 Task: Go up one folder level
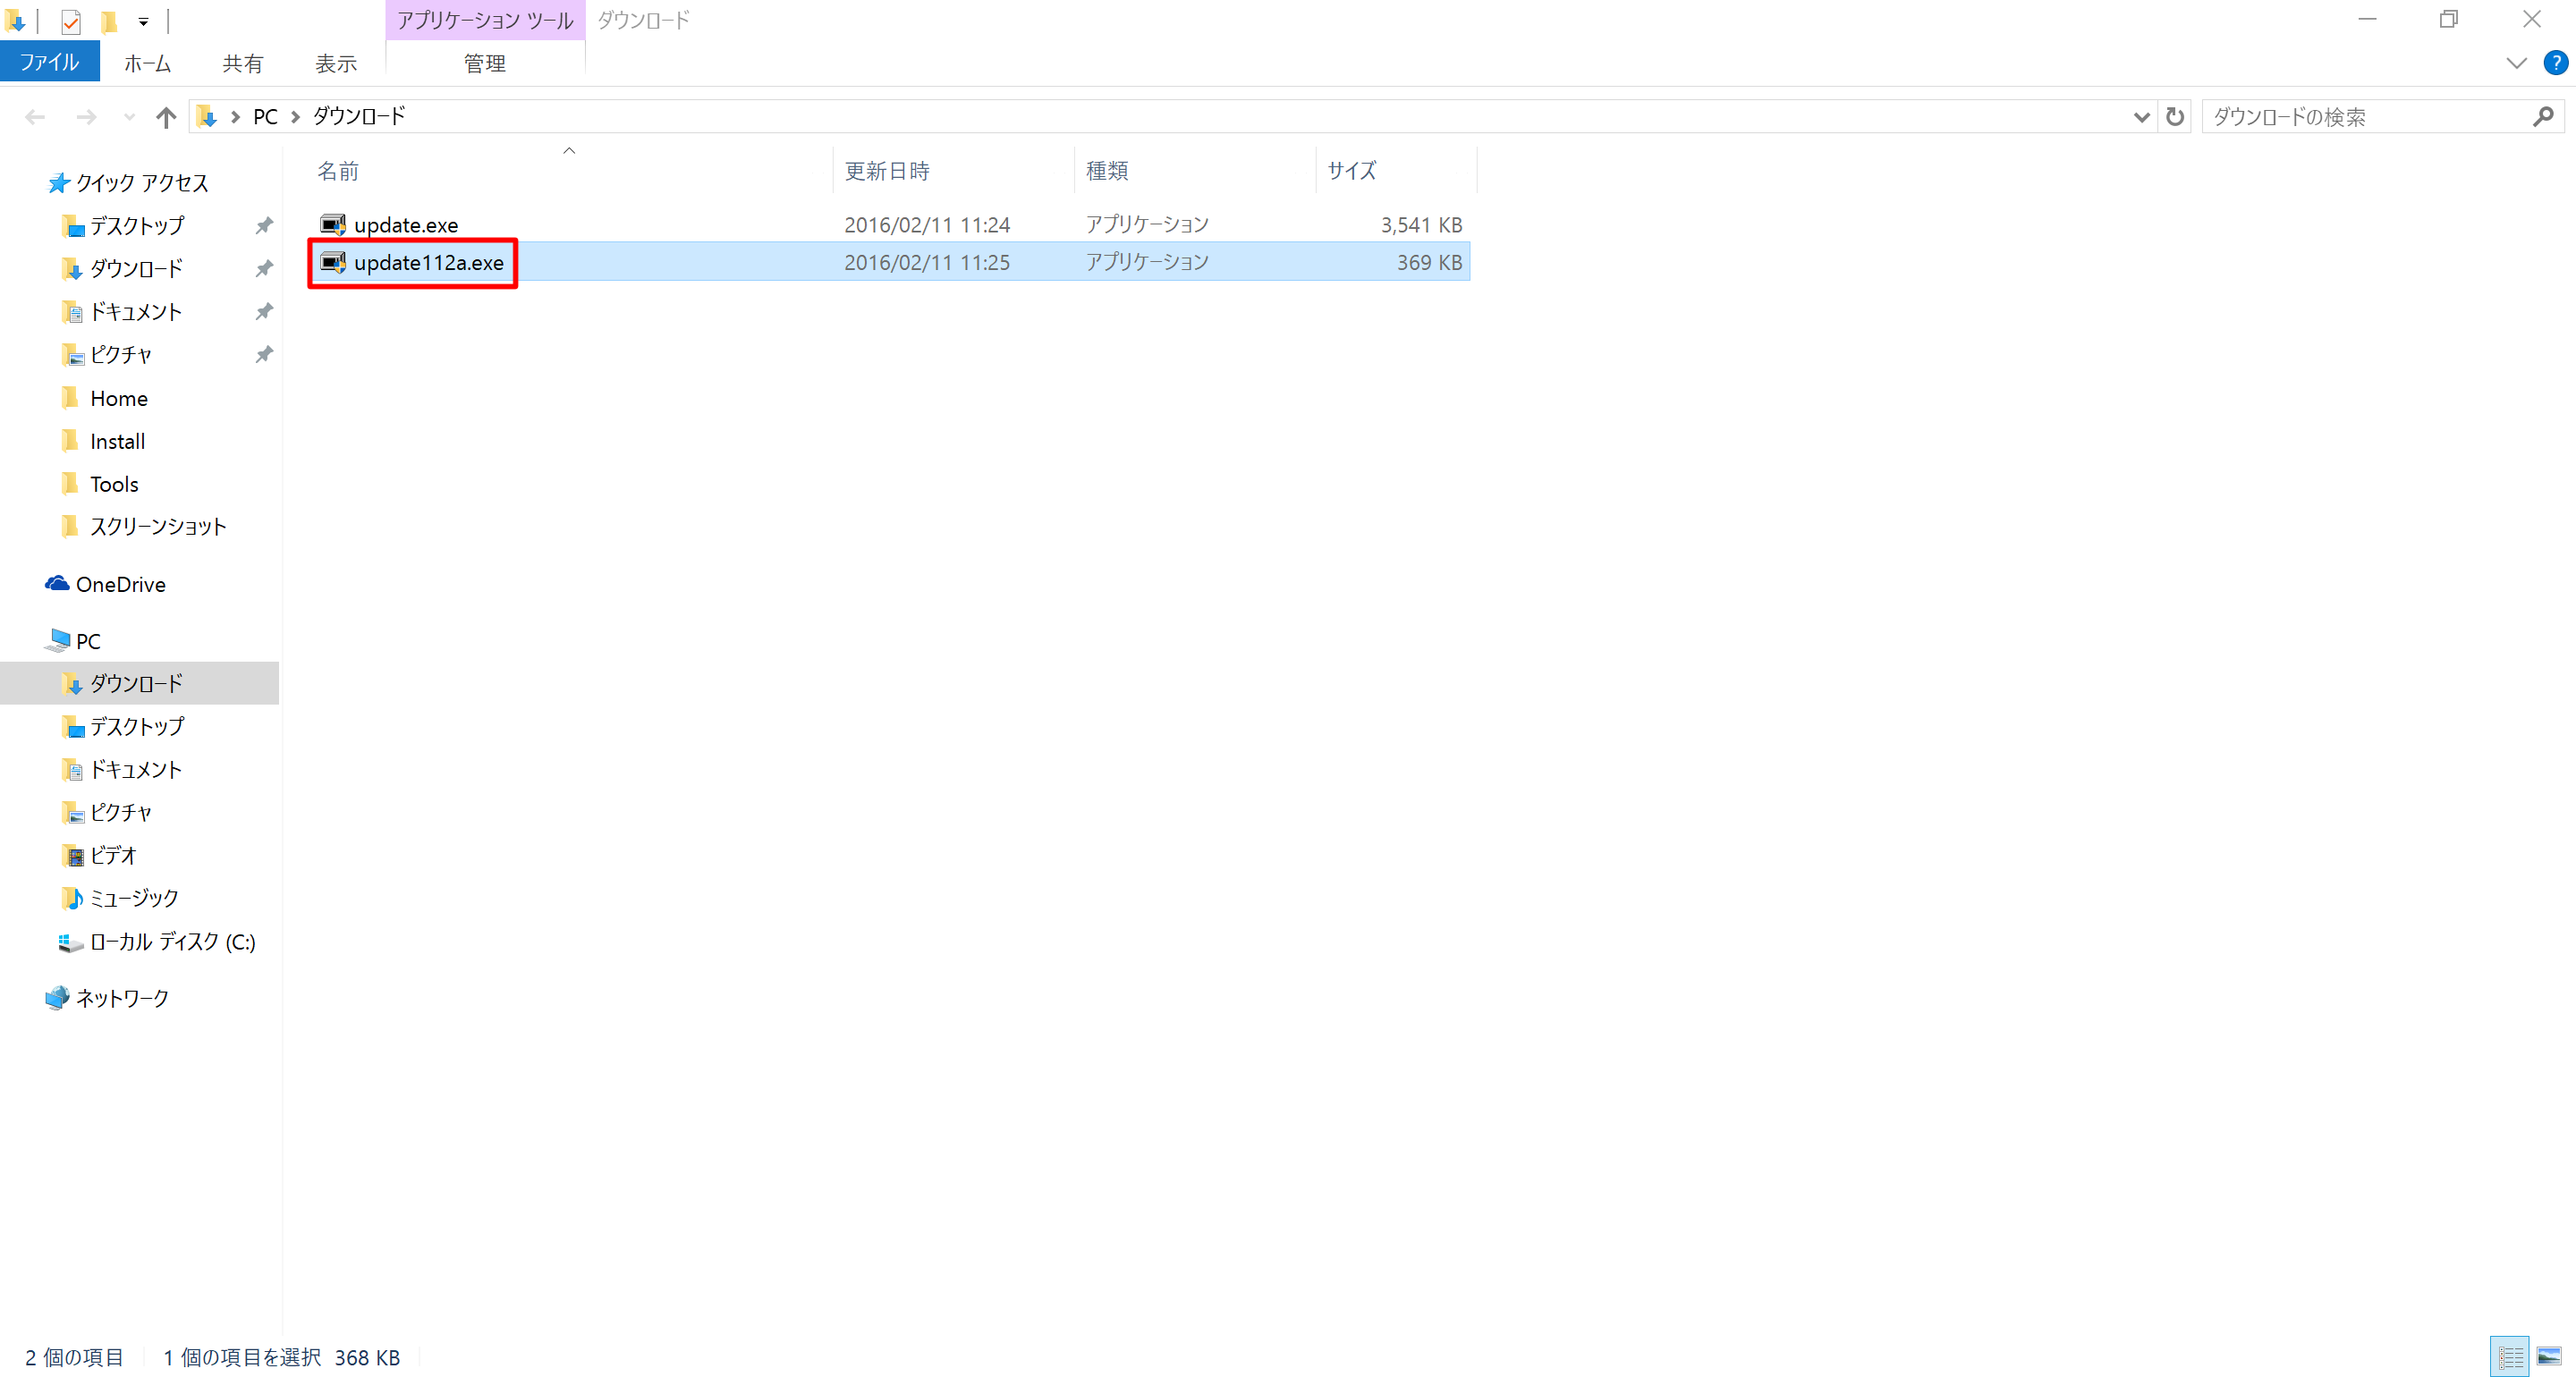166,117
